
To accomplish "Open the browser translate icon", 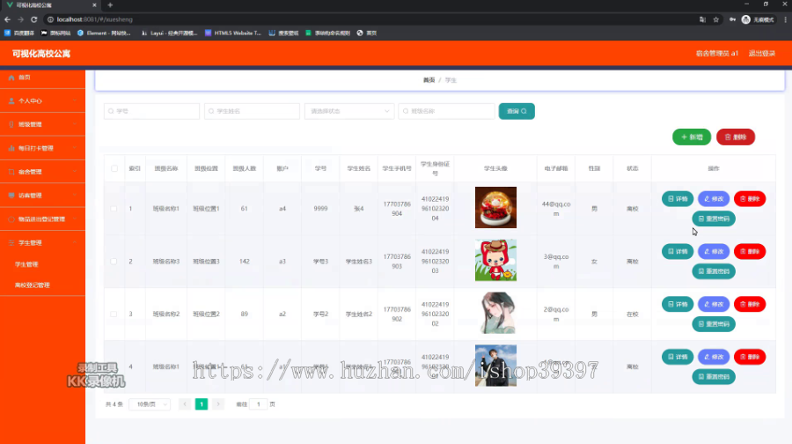I will coord(702,19).
